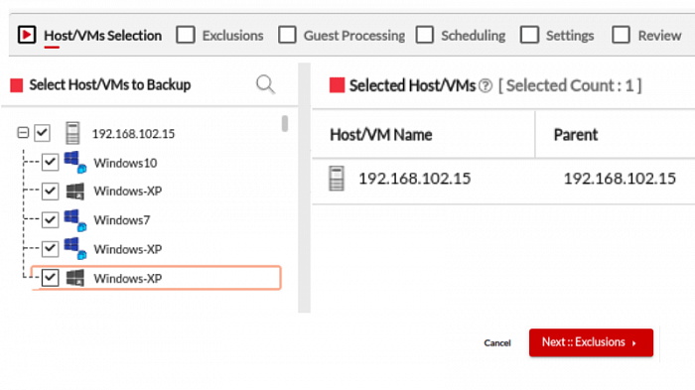Toggle the checkbox in the highlighted Windows-XP row
Viewport: 695px width, 390px height.
tap(50, 278)
